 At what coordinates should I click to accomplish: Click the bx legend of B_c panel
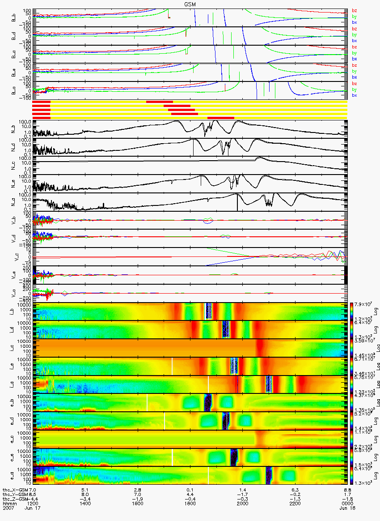click(355, 59)
